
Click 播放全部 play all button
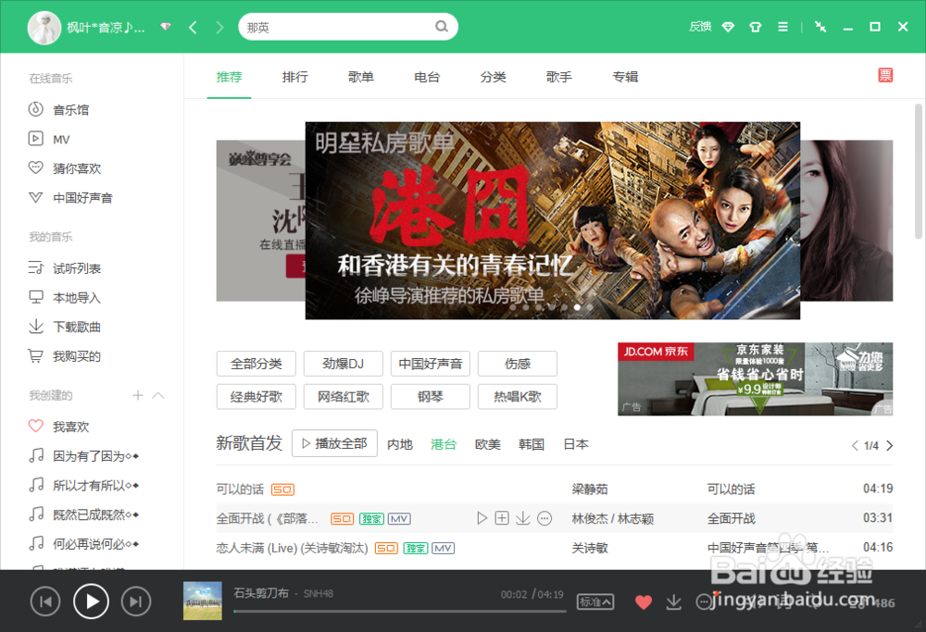pyautogui.click(x=335, y=443)
